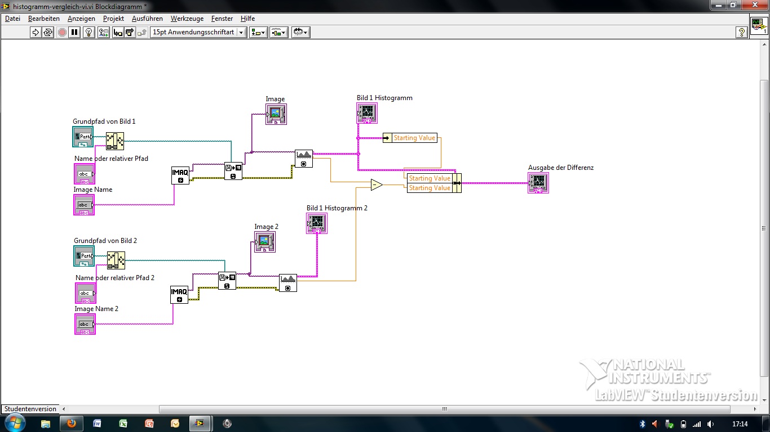This screenshot has height=432, width=770.
Task: Toggle Highlight Execution lightbulb
Action: tap(89, 32)
